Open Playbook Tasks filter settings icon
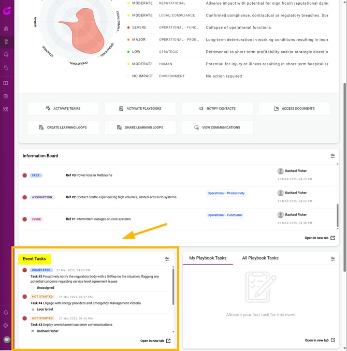Screen dimensions: 347x351 click(x=332, y=258)
